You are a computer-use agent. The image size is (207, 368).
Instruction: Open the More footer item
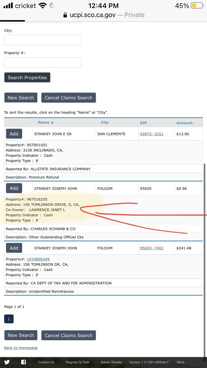tap(181, 362)
